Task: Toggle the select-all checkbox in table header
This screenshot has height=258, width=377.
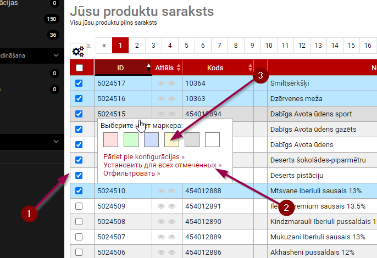Action: 79,68
